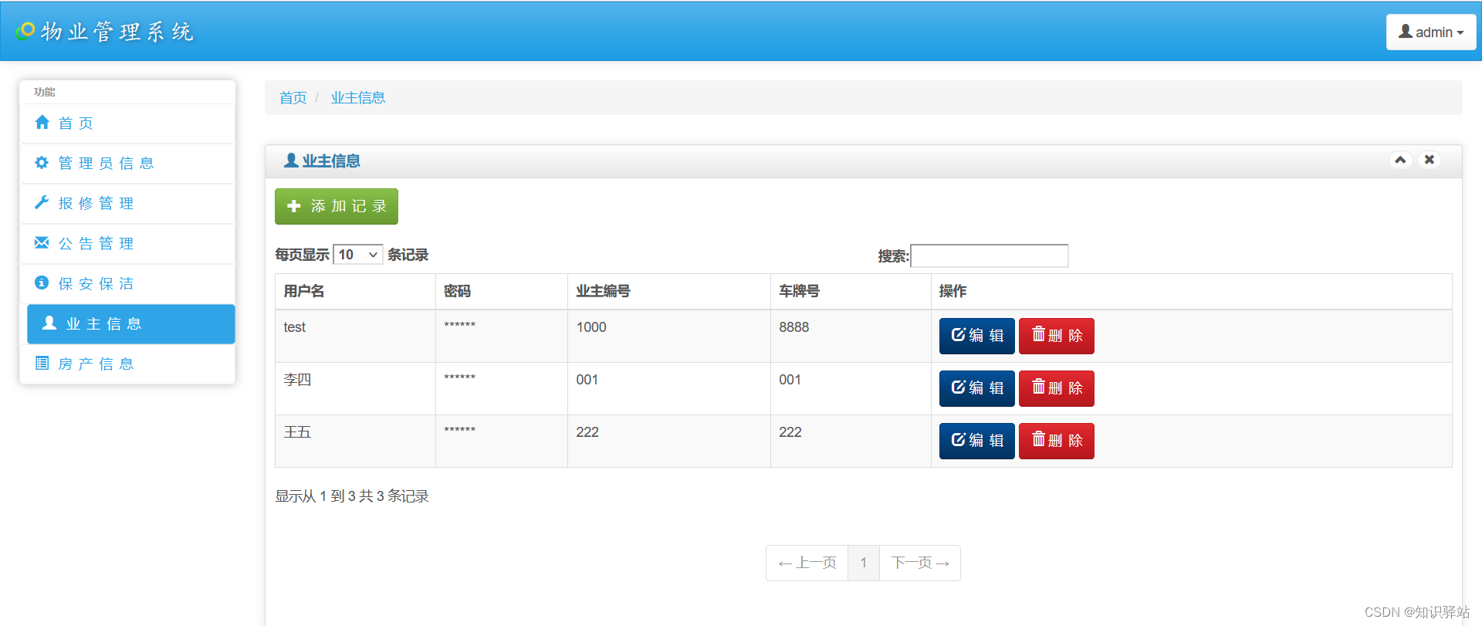Click the user icon in 业主信息 sidebar item
The image size is (1482, 626).
pos(49,323)
